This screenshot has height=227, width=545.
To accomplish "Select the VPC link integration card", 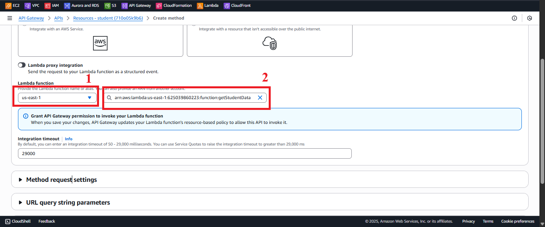I will 270,40.
